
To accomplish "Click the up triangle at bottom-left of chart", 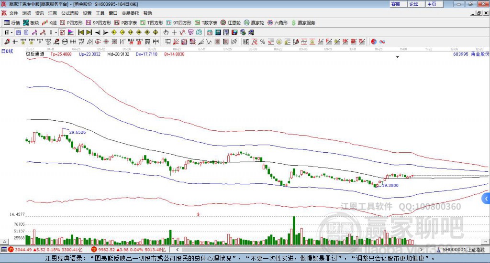I will [x=5, y=242].
